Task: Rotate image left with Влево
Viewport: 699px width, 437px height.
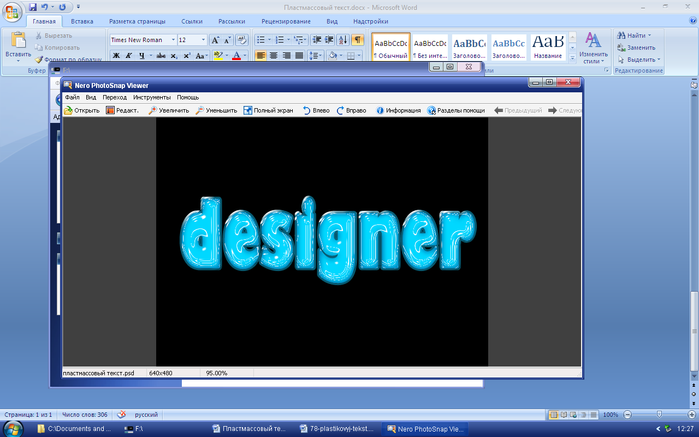Action: pyautogui.click(x=316, y=110)
